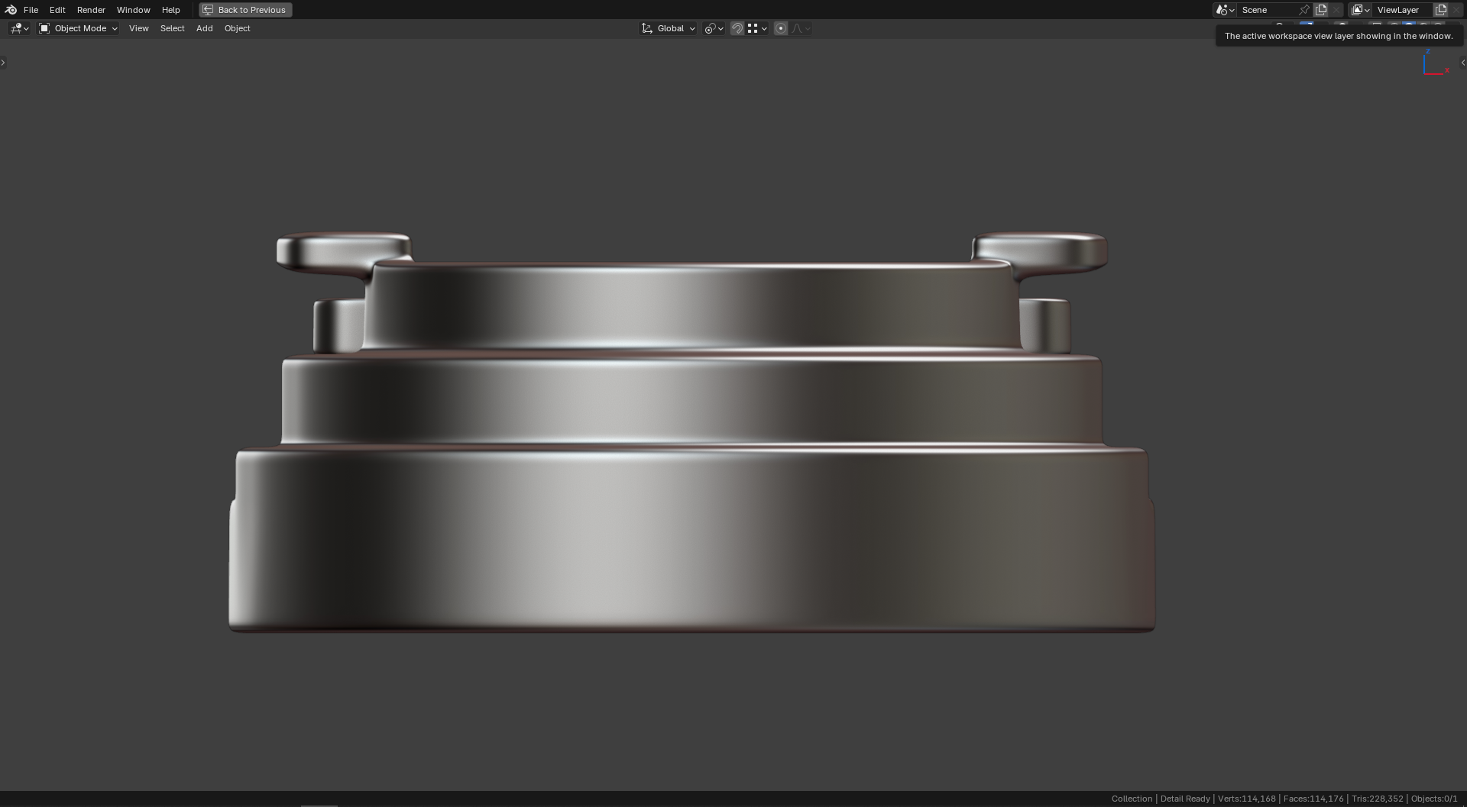Open the Window menu
The height and width of the screenshot is (807, 1467).
pyautogui.click(x=133, y=10)
